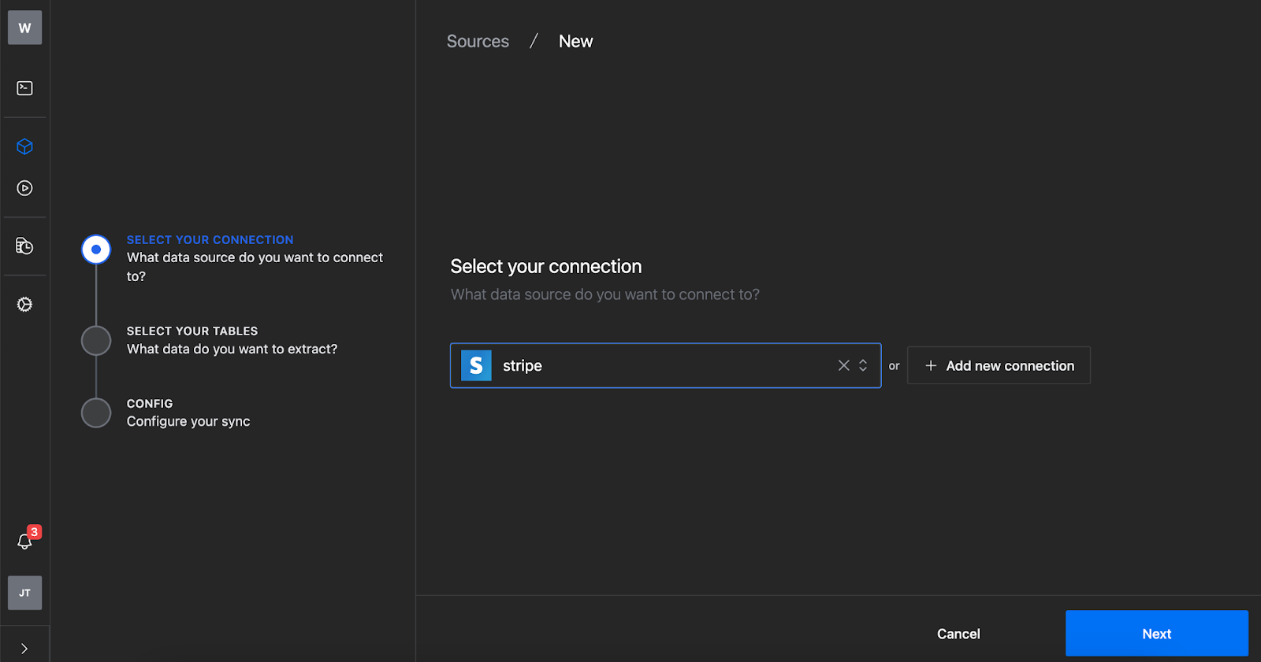
Task: Open the notifications bell with 3 badge
Action: pos(25,542)
